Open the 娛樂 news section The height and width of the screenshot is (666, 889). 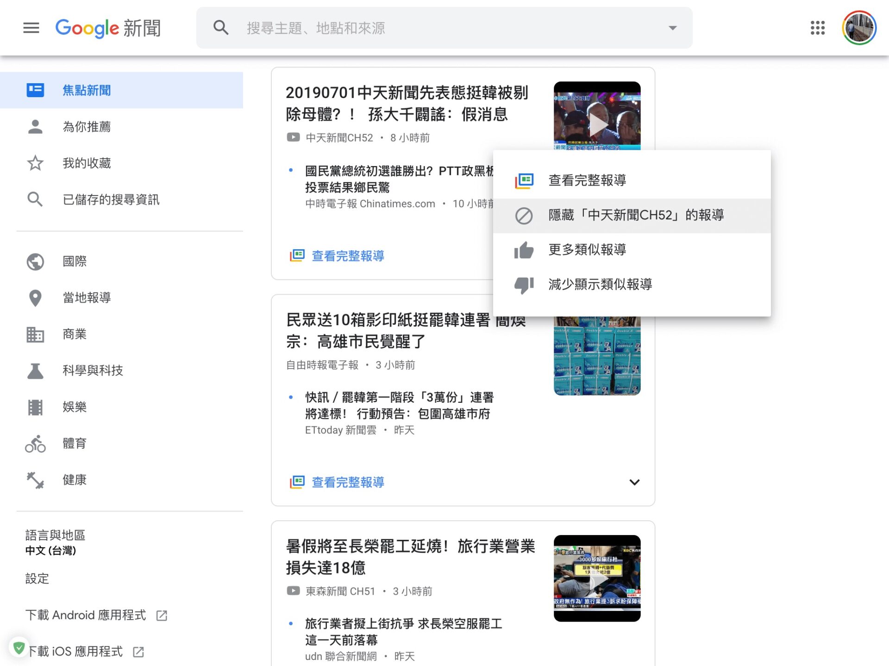point(121,407)
